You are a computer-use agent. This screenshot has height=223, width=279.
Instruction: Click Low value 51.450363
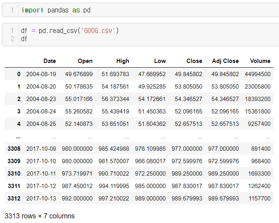coord(152,111)
